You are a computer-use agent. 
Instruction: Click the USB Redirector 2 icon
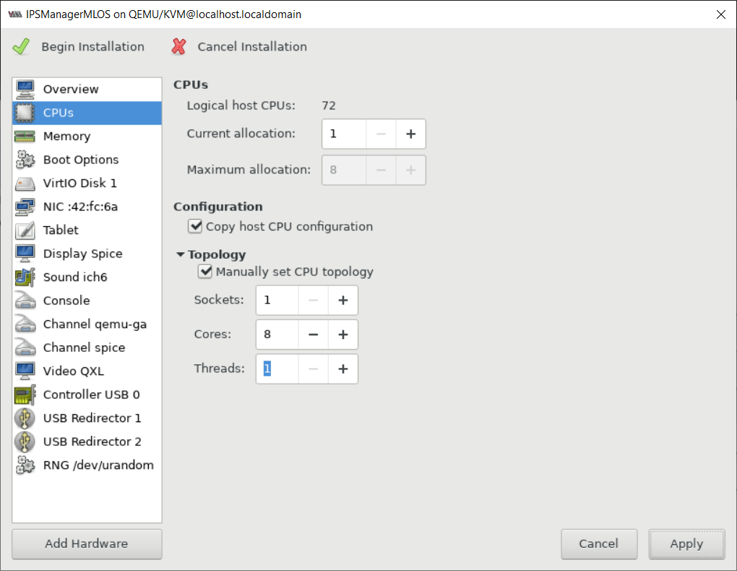coord(25,442)
